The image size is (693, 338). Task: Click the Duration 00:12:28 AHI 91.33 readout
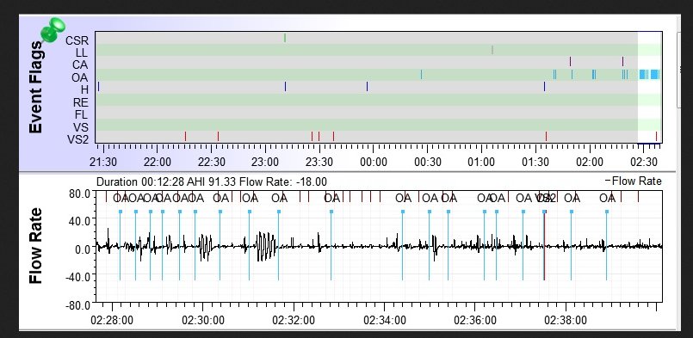click(x=211, y=181)
